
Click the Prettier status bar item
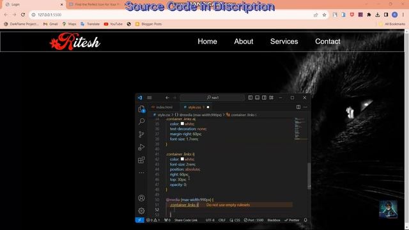pyautogui.click(x=292, y=220)
